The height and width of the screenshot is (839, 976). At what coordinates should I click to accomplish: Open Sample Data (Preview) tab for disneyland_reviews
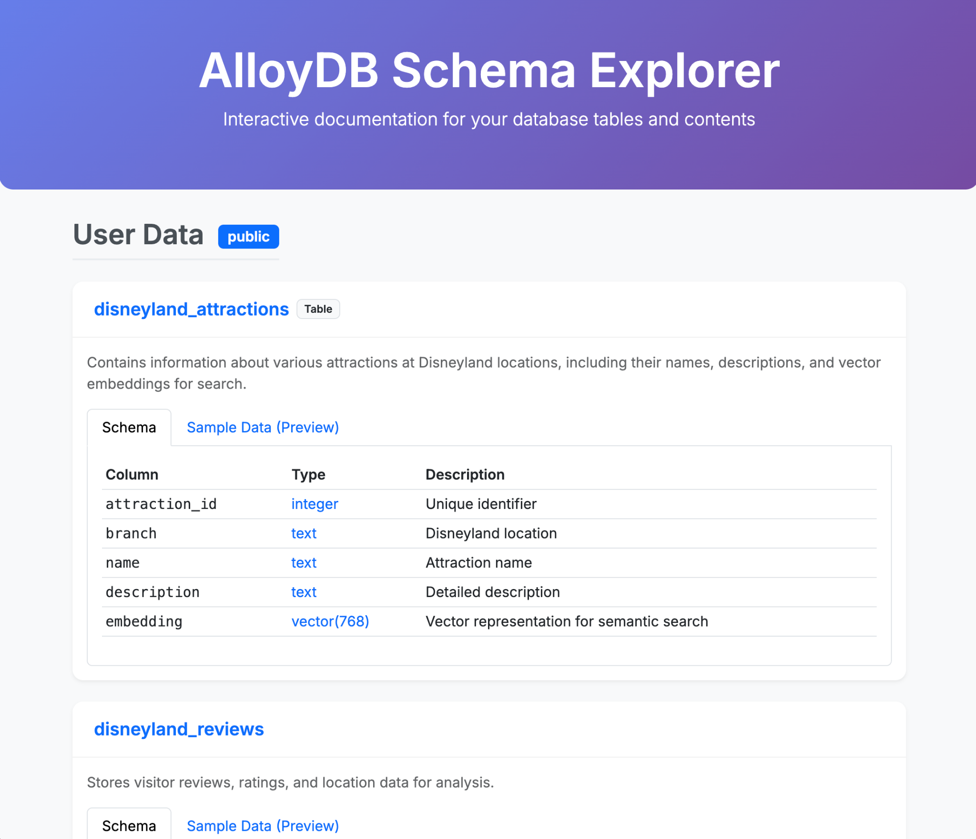pos(263,826)
